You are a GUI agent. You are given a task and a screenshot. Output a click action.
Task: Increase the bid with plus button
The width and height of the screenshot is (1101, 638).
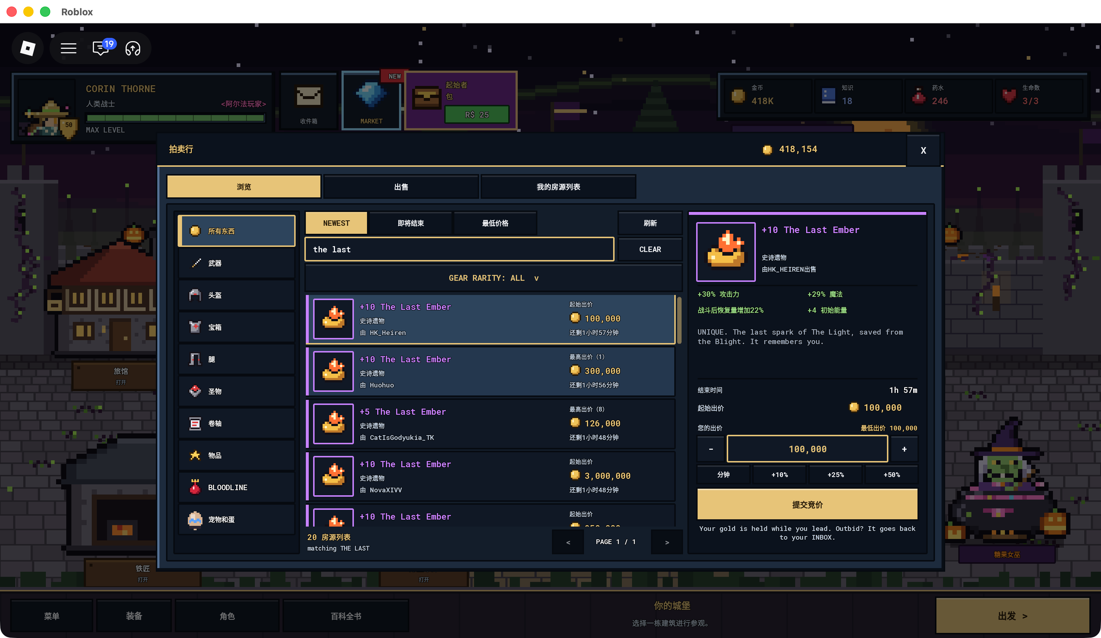pyautogui.click(x=904, y=449)
